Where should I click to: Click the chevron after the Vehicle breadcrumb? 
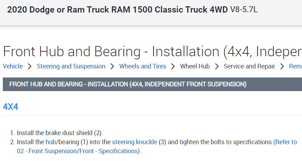tap(30, 66)
